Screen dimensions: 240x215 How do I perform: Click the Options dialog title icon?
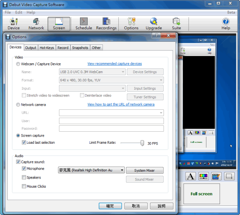click(8, 37)
